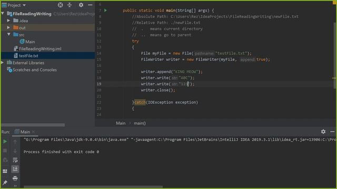Click the main method name at line 7
This screenshot has height=189, width=337.
point(171,10)
